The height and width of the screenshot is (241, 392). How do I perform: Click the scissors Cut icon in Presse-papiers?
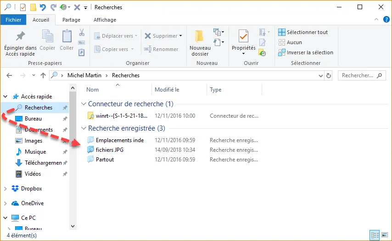(x=82, y=33)
